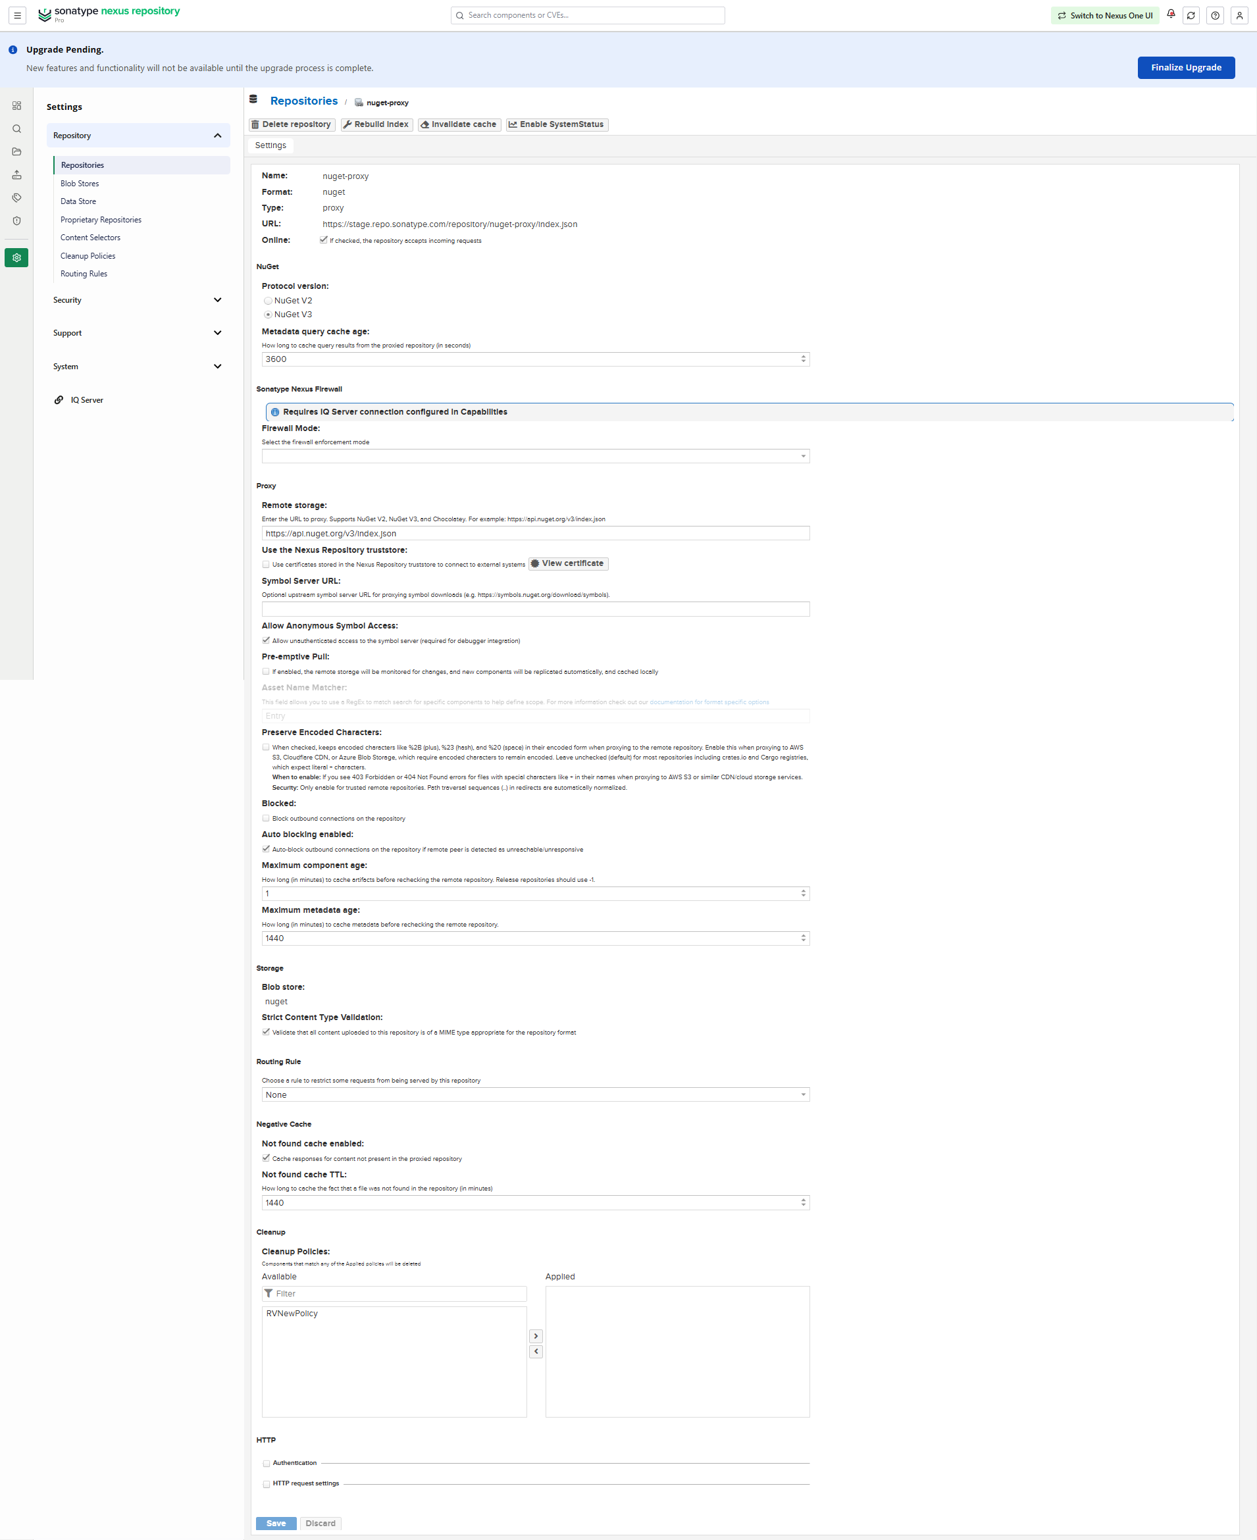The height and width of the screenshot is (1540, 1257).
Task: Toggle Allow Anonymous Symbol Access checkbox
Action: tap(266, 640)
